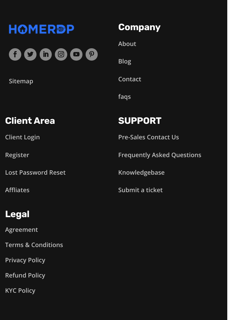Image resolution: width=229 pixels, height=320 pixels.
Task: Open the Register page
Action: pyautogui.click(x=17, y=155)
